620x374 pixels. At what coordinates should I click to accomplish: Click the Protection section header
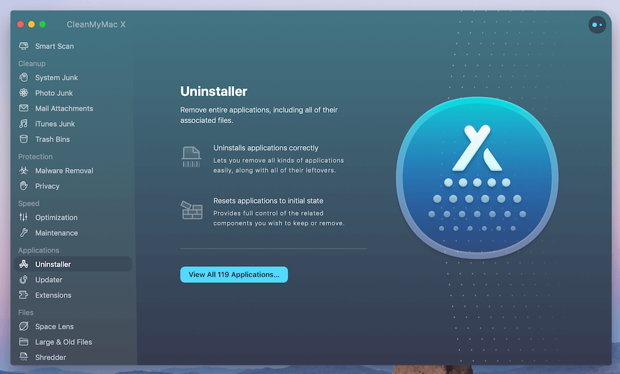pyautogui.click(x=35, y=157)
